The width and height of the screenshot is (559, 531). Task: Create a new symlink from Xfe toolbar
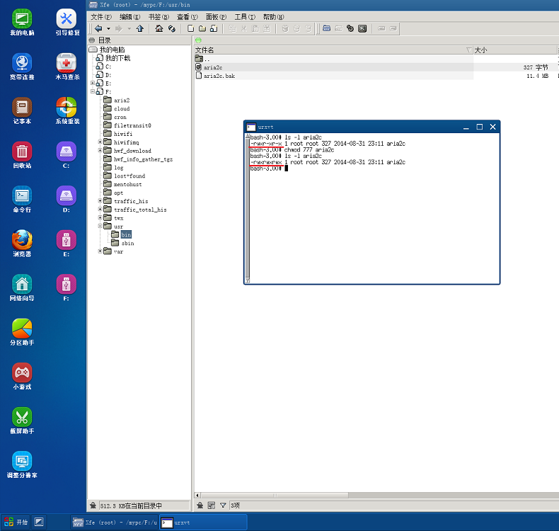tap(214, 28)
